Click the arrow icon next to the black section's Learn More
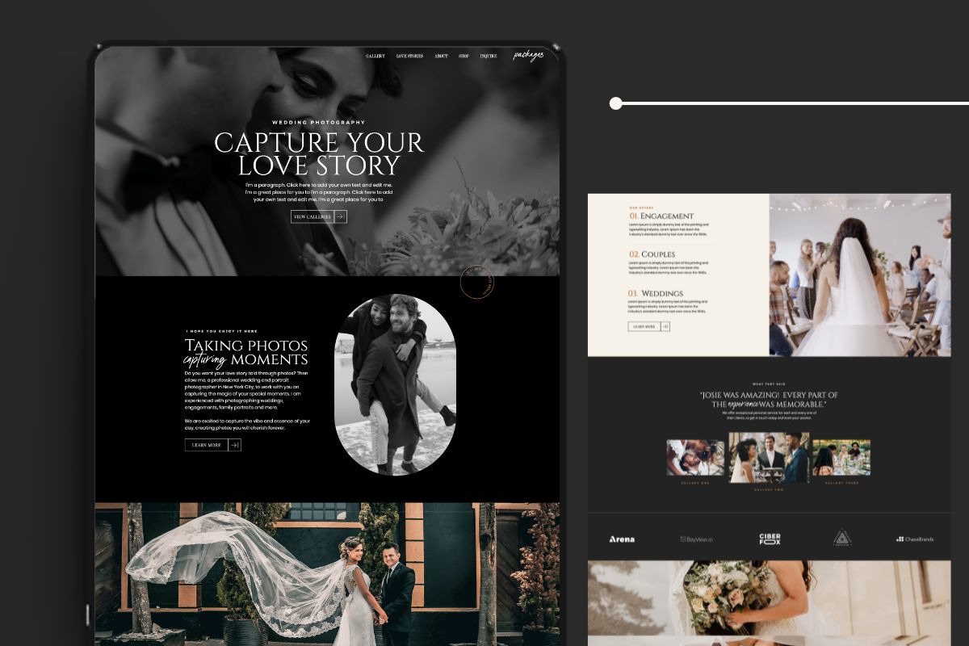This screenshot has height=646, width=969. coord(235,445)
